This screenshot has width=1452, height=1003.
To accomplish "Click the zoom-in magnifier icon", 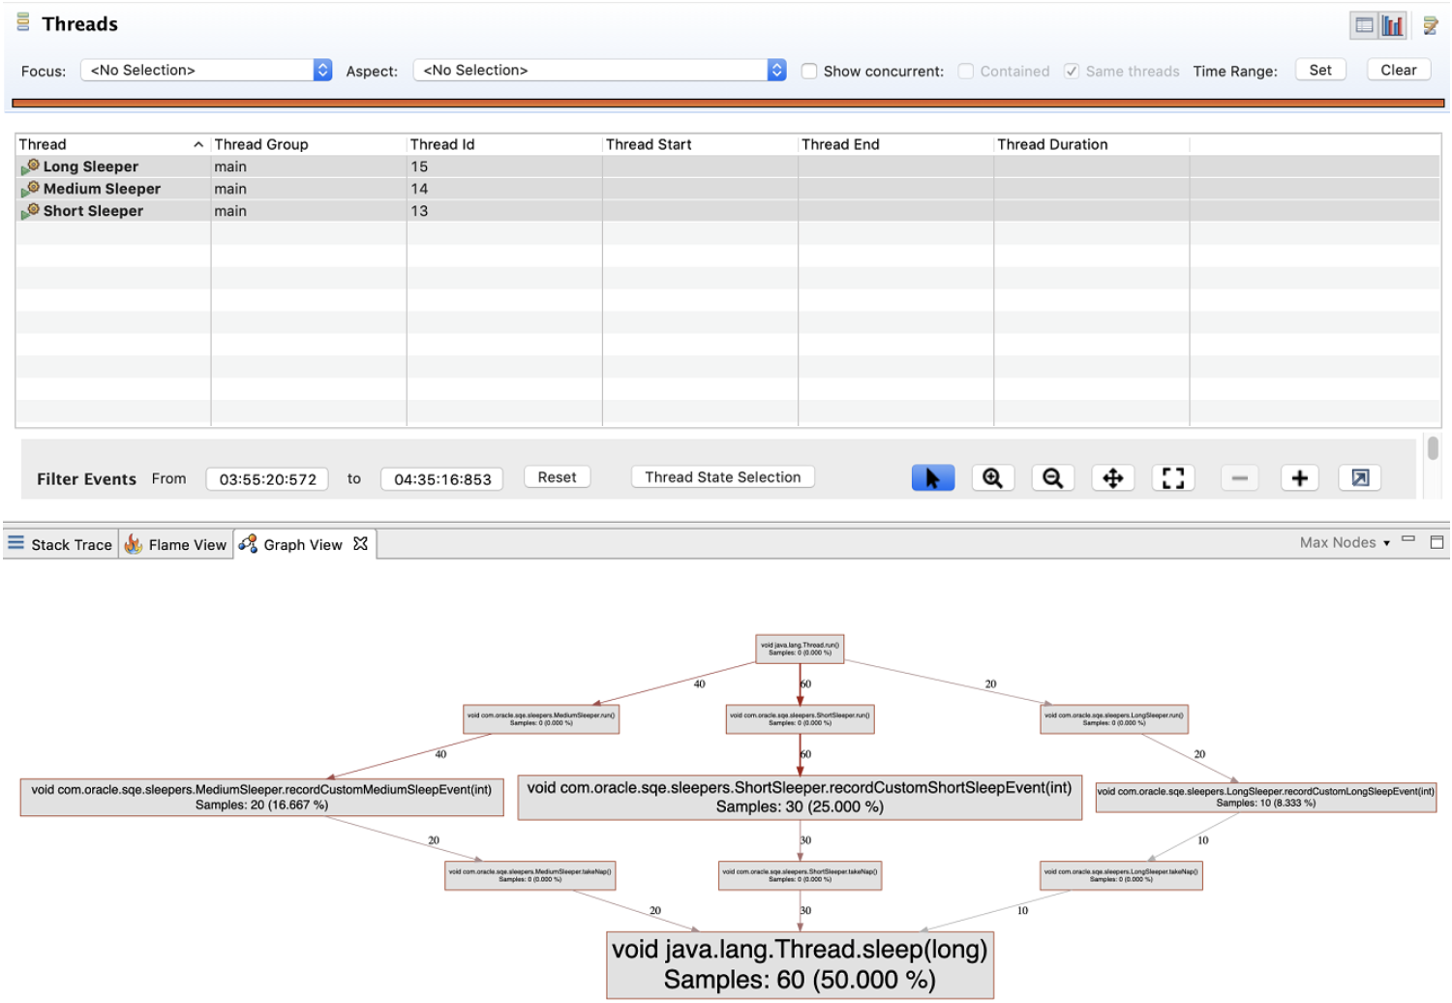I will point(992,477).
